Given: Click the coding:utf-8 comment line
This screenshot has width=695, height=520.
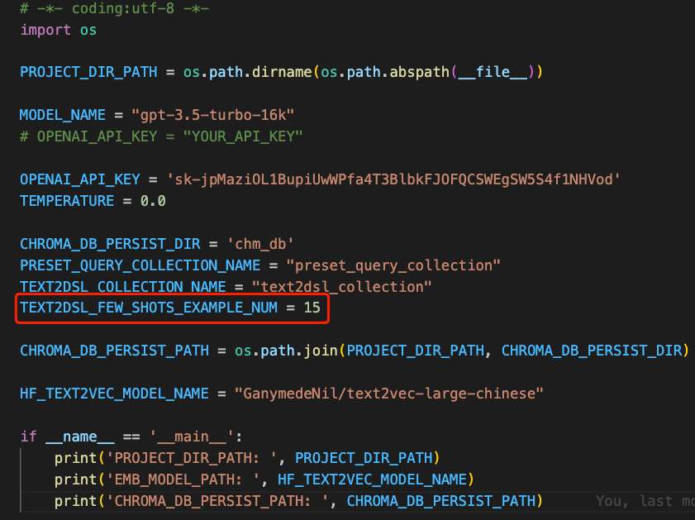Looking at the screenshot, I should click(x=115, y=8).
